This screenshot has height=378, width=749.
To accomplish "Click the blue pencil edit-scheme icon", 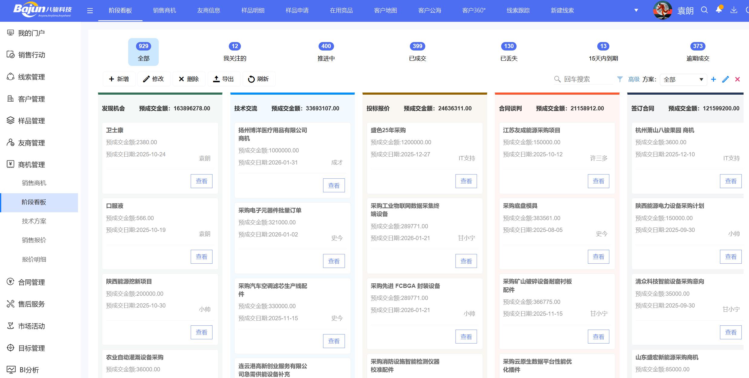I will click(x=725, y=79).
